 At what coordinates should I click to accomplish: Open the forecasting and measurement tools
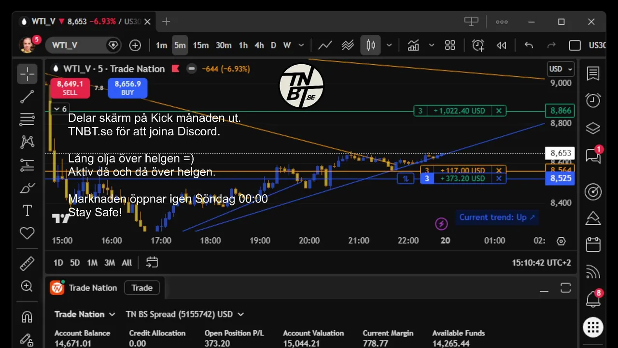point(28,164)
